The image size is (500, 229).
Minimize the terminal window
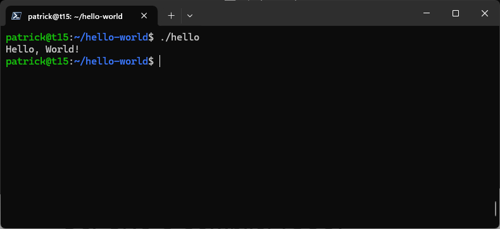tap(427, 13)
